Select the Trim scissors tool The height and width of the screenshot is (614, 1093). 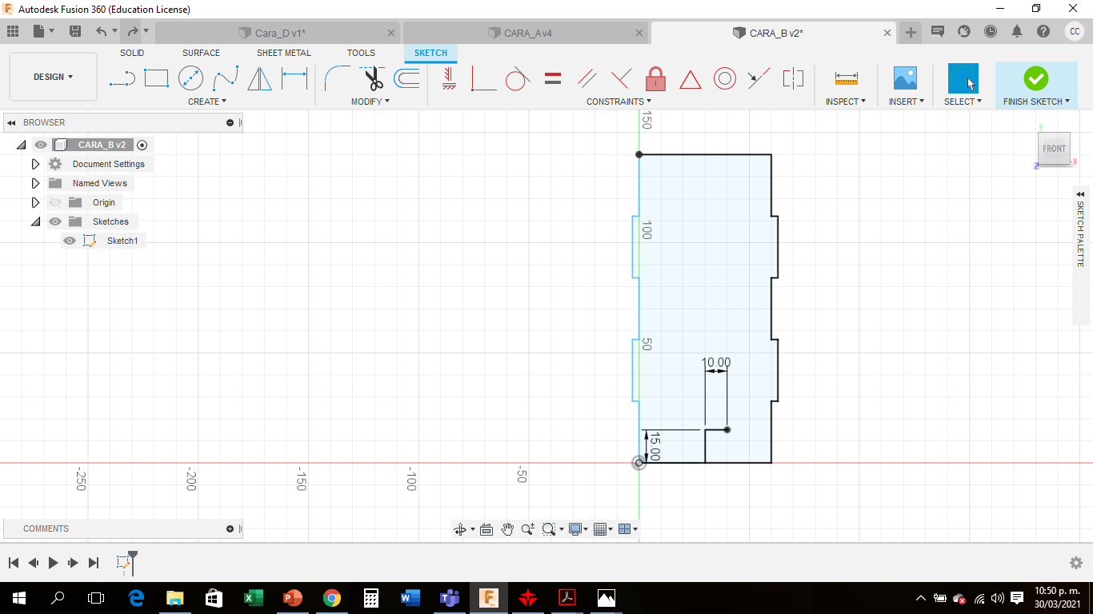point(374,78)
